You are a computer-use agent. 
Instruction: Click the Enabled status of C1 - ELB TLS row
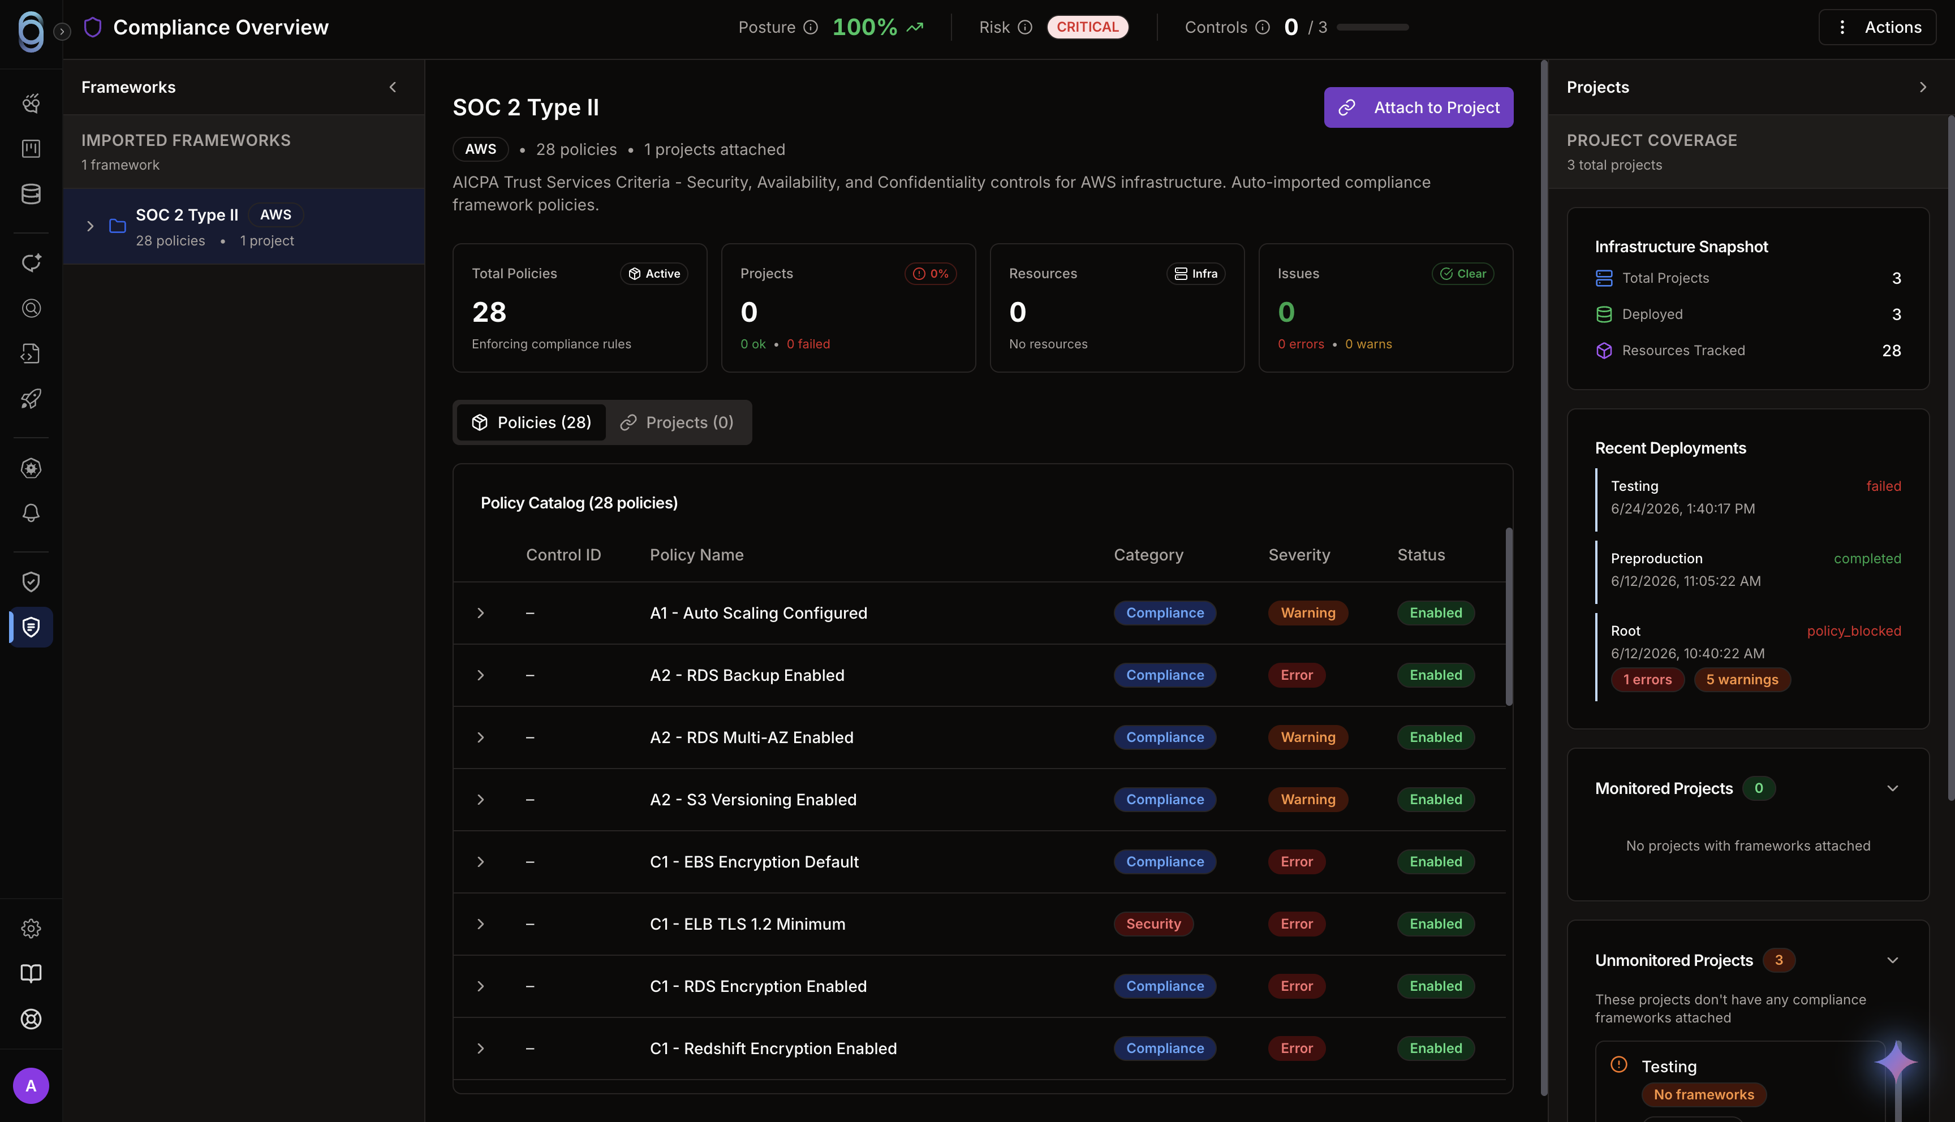(1436, 924)
